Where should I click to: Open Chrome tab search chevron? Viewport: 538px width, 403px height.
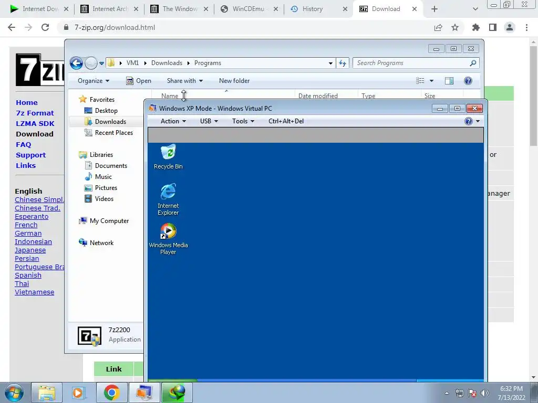[475, 9]
